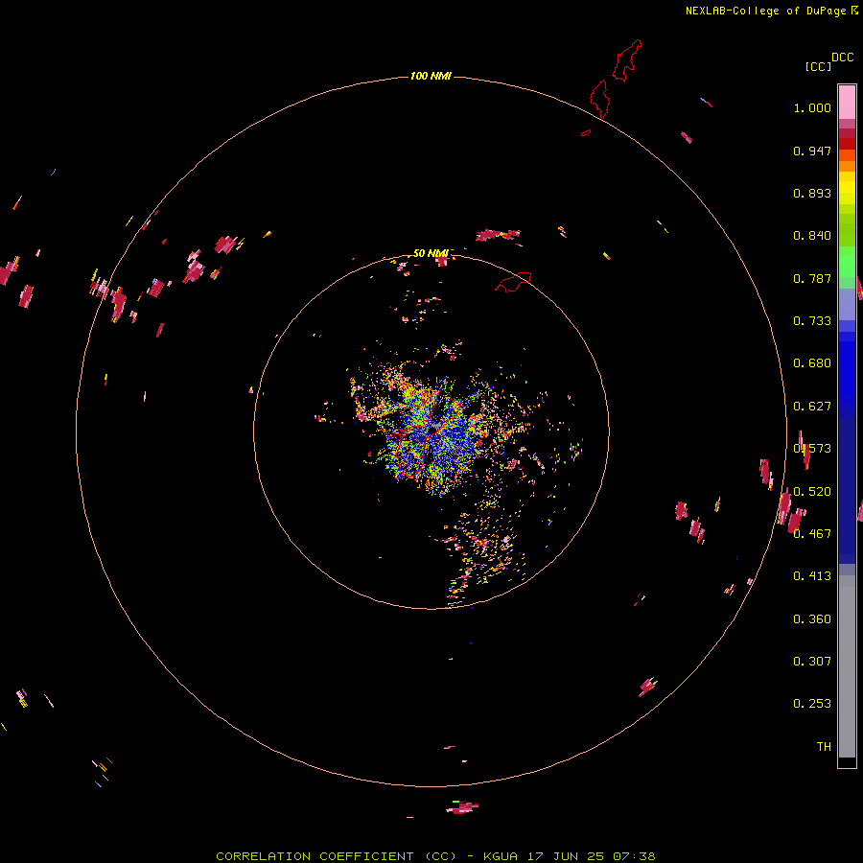Select the 100 NMI range ring label
This screenshot has width=863, height=863.
(431, 76)
